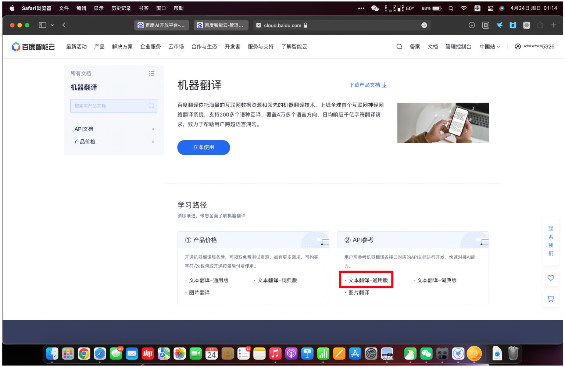
Task: Open Safari 书签 menu
Action: (x=144, y=8)
